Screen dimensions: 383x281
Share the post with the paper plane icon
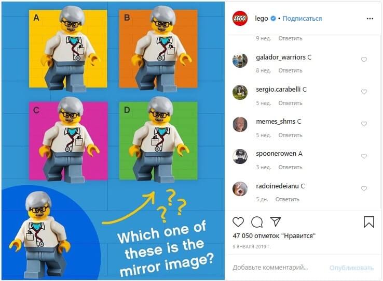click(x=276, y=221)
